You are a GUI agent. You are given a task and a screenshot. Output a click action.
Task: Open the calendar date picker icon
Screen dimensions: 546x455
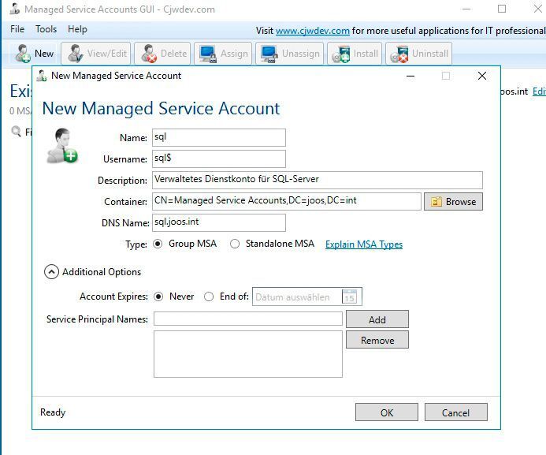pyautogui.click(x=350, y=297)
